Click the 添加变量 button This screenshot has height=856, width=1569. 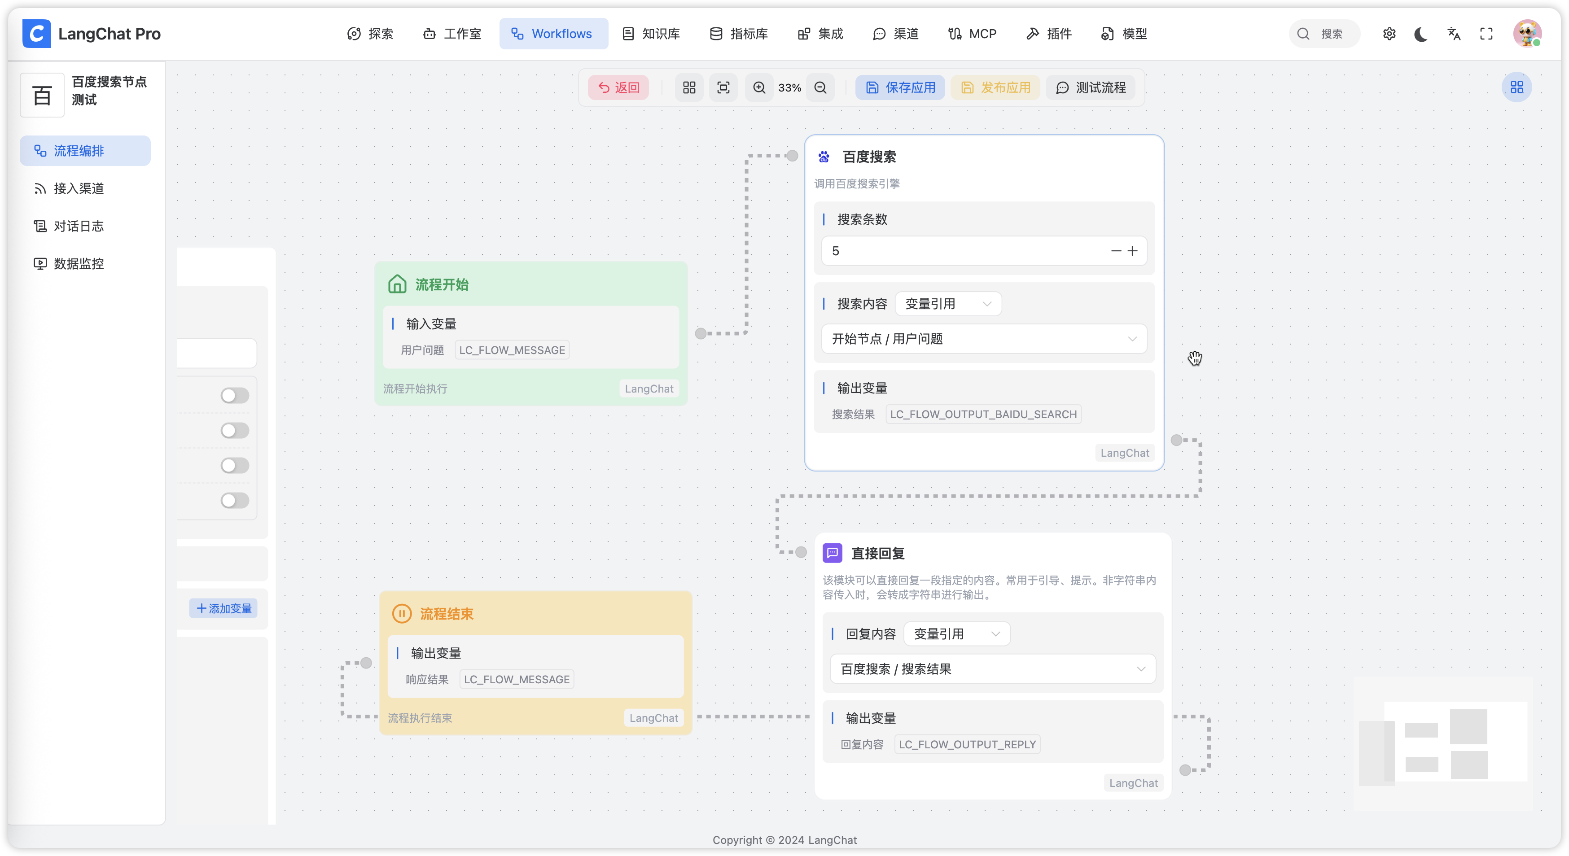pyautogui.click(x=224, y=608)
